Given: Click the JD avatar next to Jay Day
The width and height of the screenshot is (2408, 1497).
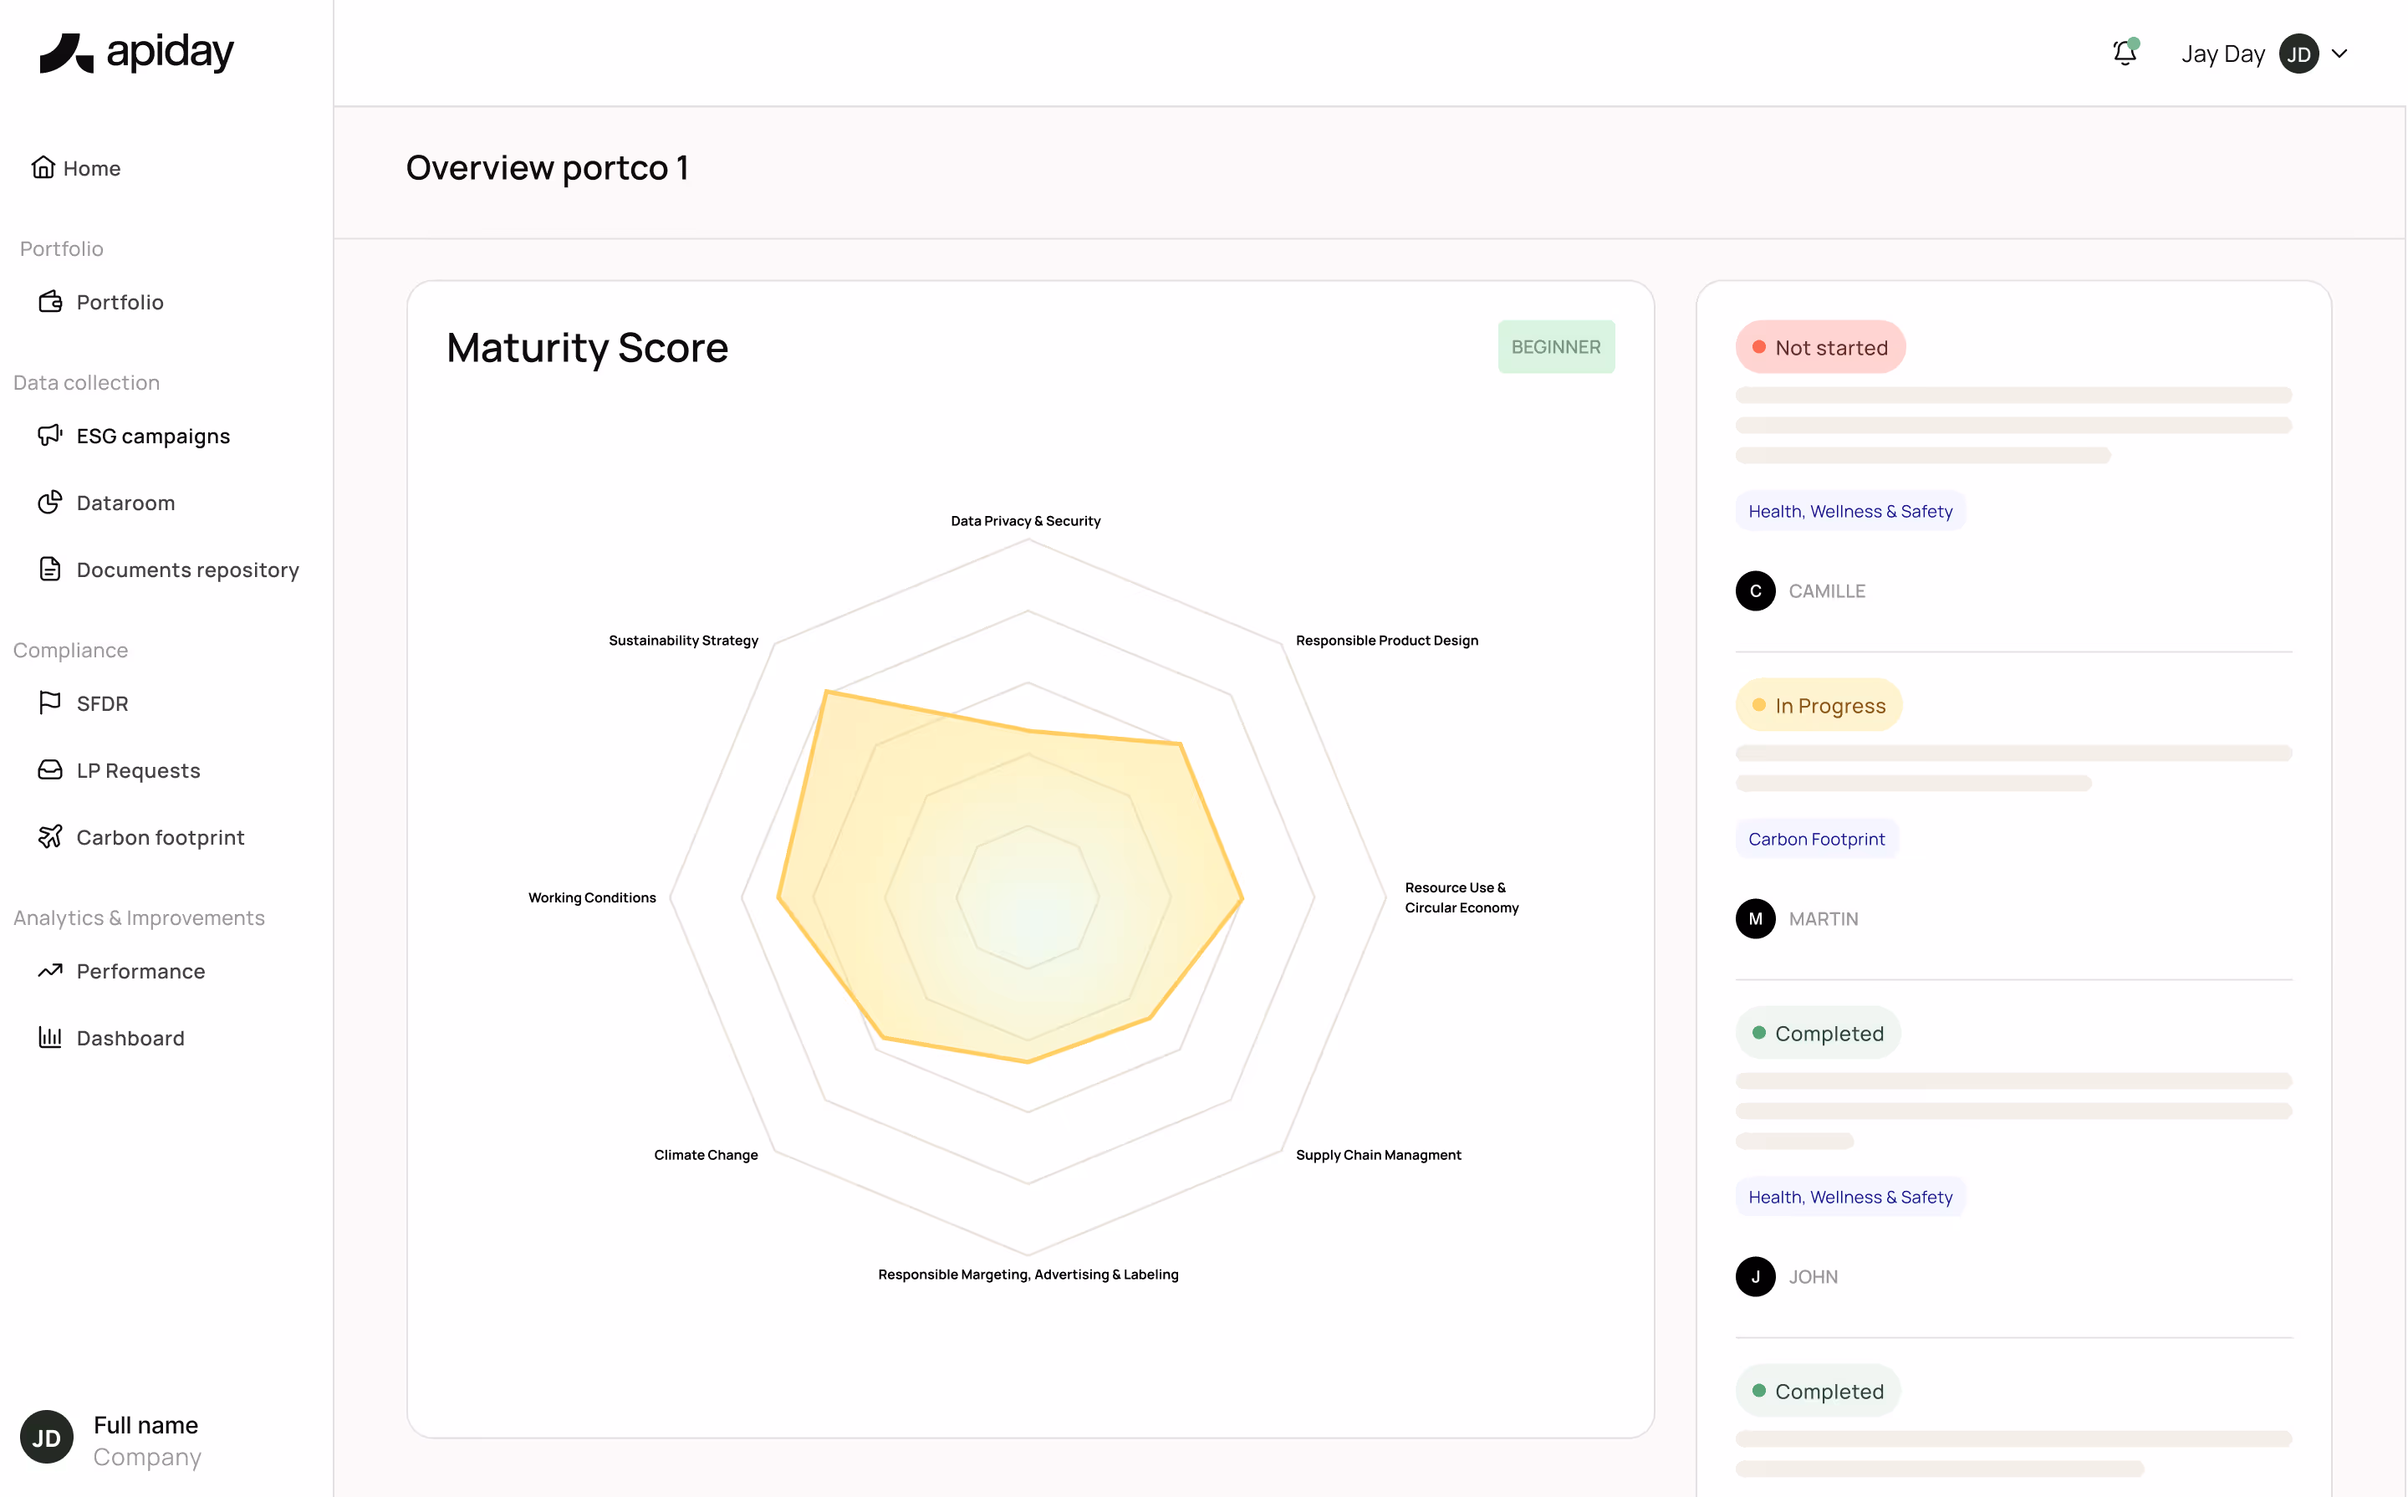Looking at the screenshot, I should point(2298,54).
